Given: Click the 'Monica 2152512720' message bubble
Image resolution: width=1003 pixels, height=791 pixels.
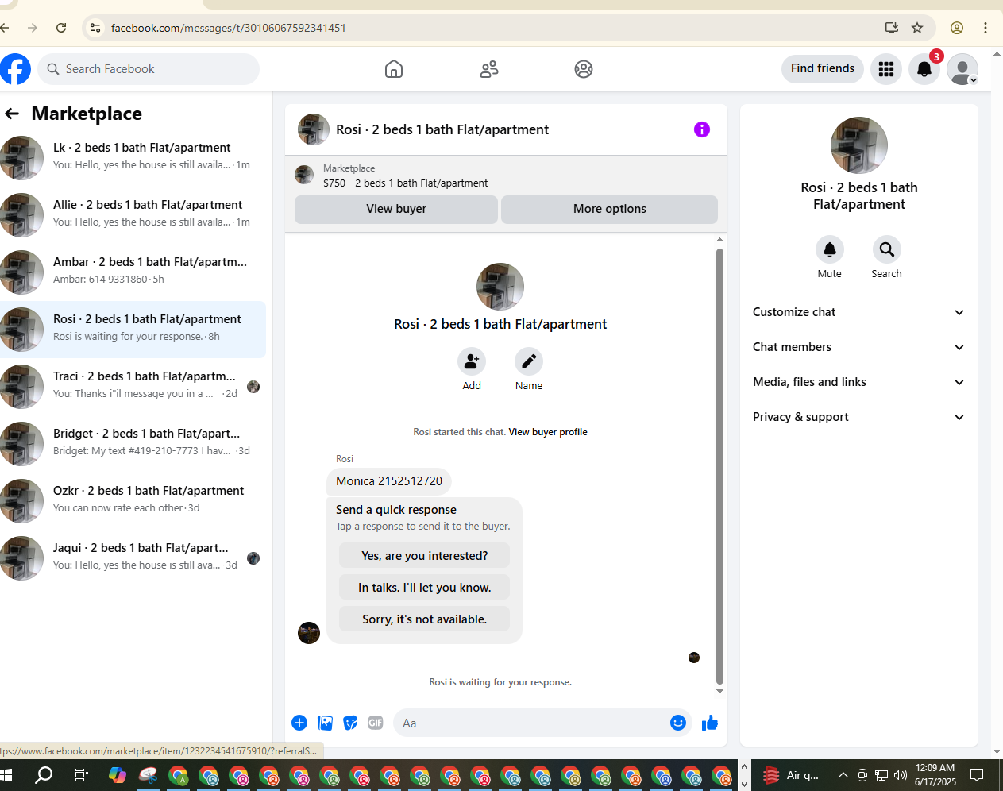Looking at the screenshot, I should (389, 481).
